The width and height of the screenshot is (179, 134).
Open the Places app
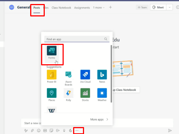coord(52,95)
